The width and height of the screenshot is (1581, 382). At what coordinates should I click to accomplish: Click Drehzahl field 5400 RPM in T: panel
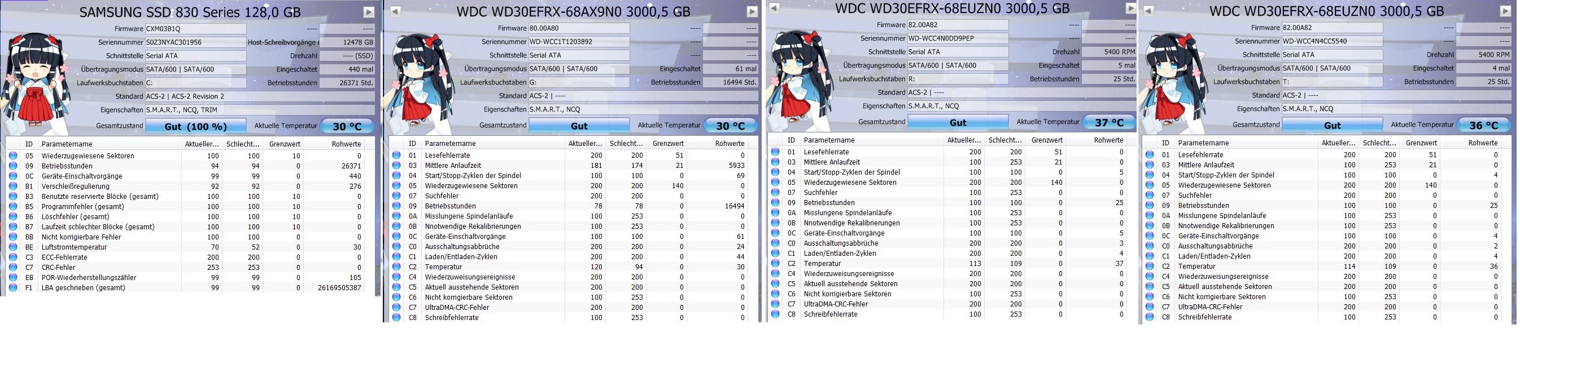(1483, 55)
